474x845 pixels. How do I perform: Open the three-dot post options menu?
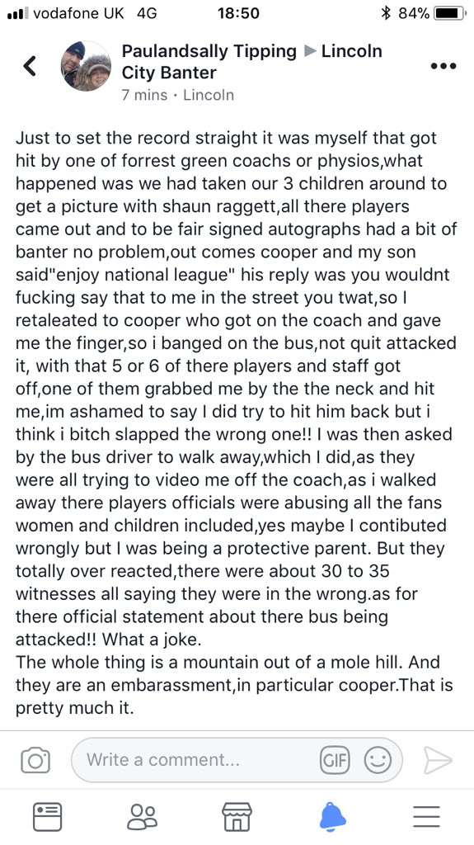tap(443, 66)
